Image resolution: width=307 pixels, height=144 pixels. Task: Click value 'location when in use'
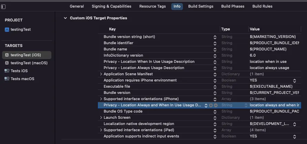point(268,61)
